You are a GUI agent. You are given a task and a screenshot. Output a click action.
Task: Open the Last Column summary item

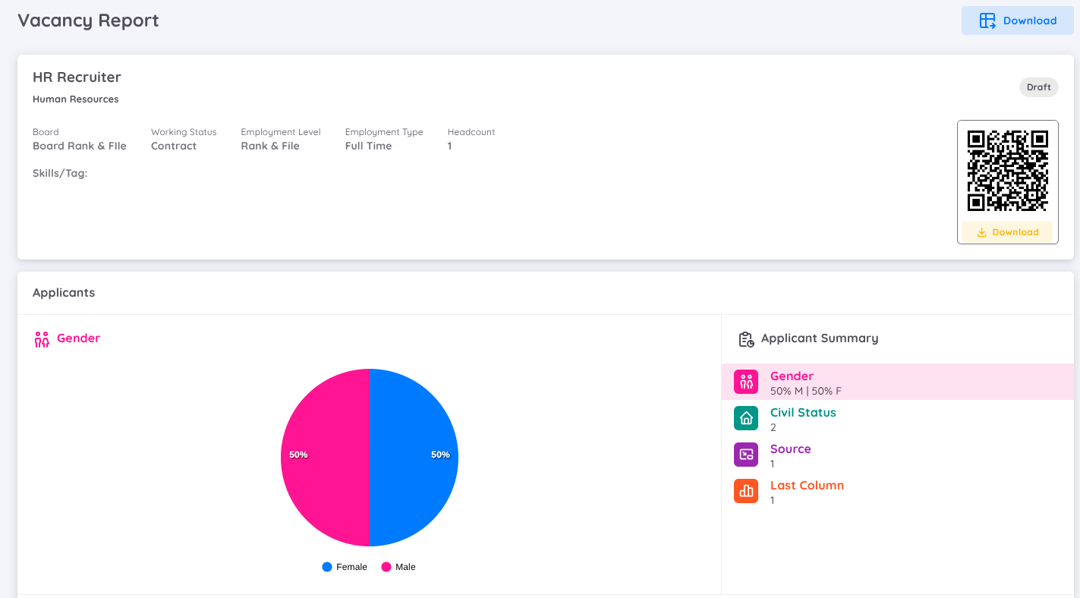tap(807, 486)
